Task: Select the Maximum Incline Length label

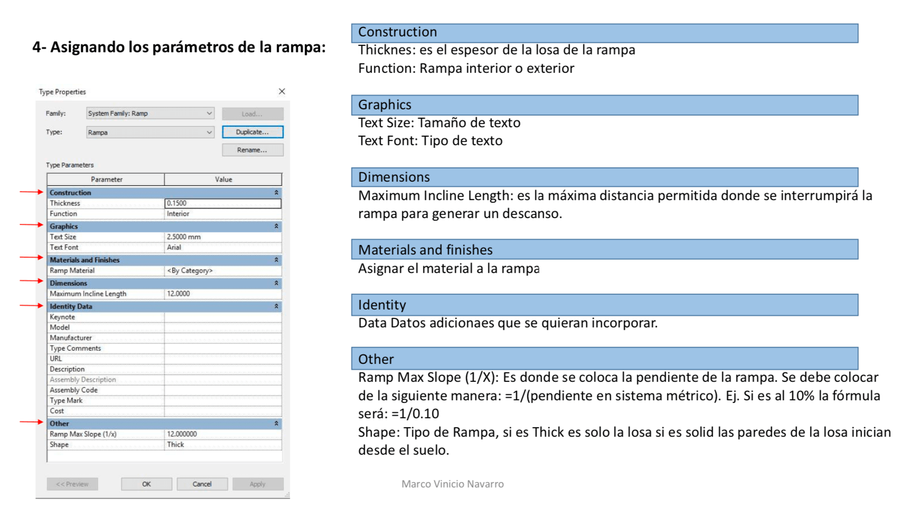Action: 88,294
